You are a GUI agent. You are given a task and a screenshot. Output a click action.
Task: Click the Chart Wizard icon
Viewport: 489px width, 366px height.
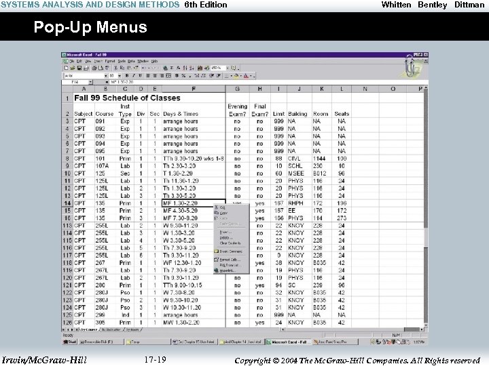click(x=200, y=68)
